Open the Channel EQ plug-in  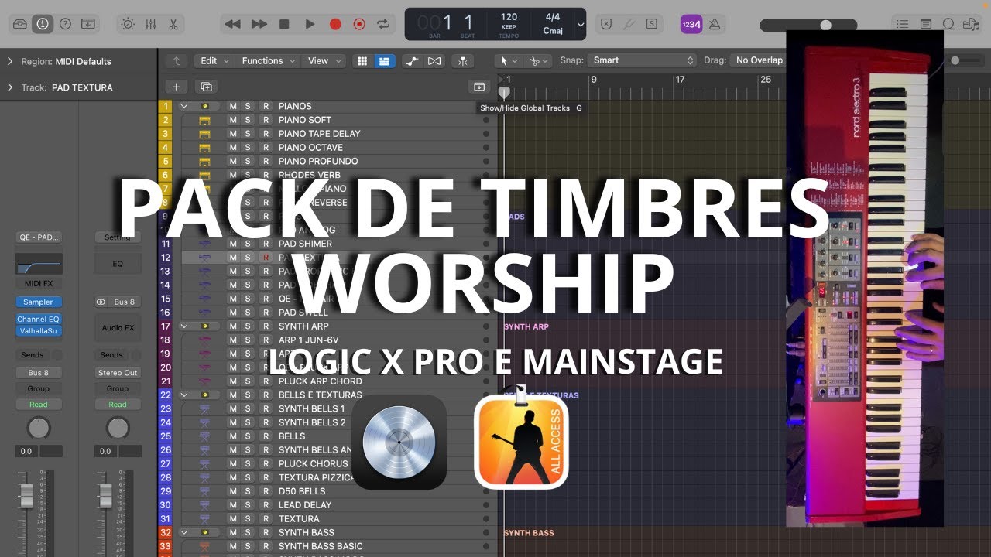point(39,320)
